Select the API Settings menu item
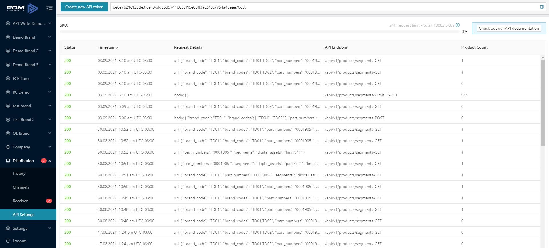The width and height of the screenshot is (549, 248). tap(28, 215)
